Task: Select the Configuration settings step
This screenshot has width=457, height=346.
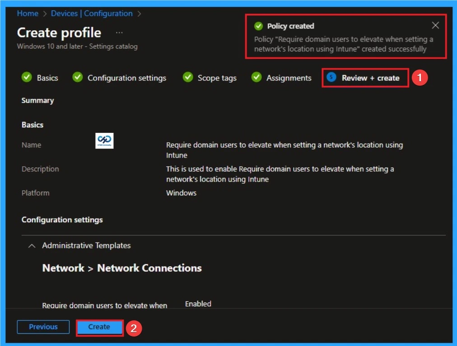Action: pyautogui.click(x=126, y=78)
